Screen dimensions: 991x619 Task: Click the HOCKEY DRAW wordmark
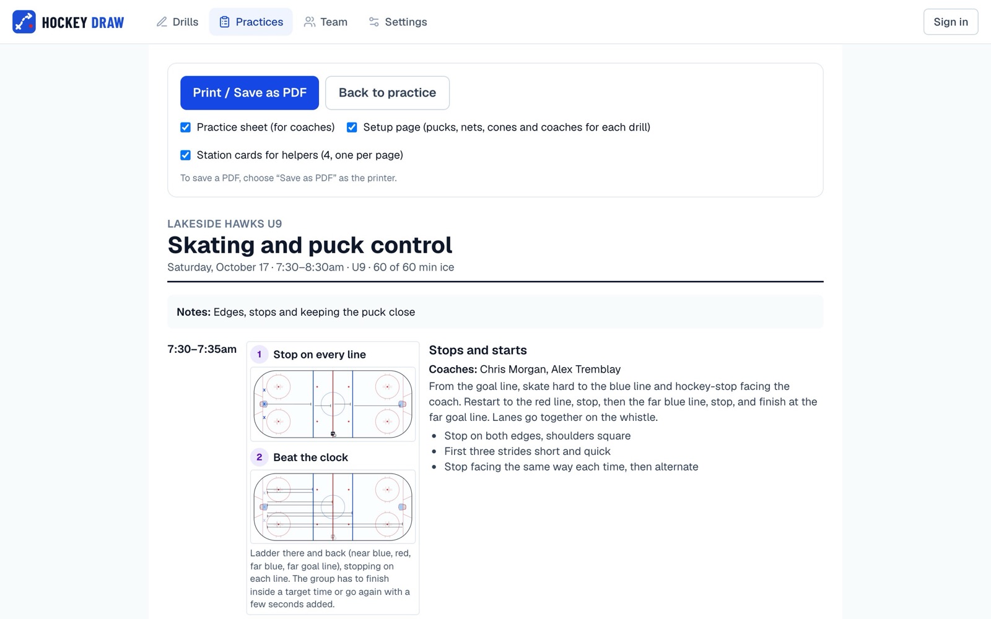click(83, 22)
